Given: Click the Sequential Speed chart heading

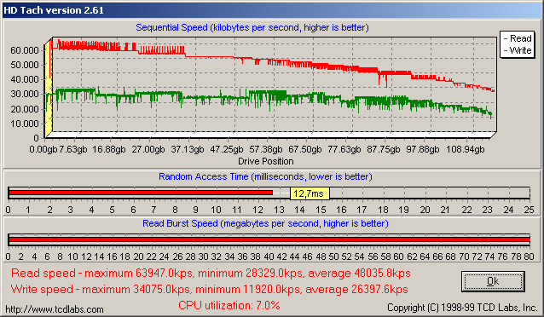Looking at the screenshot, I should tap(252, 27).
